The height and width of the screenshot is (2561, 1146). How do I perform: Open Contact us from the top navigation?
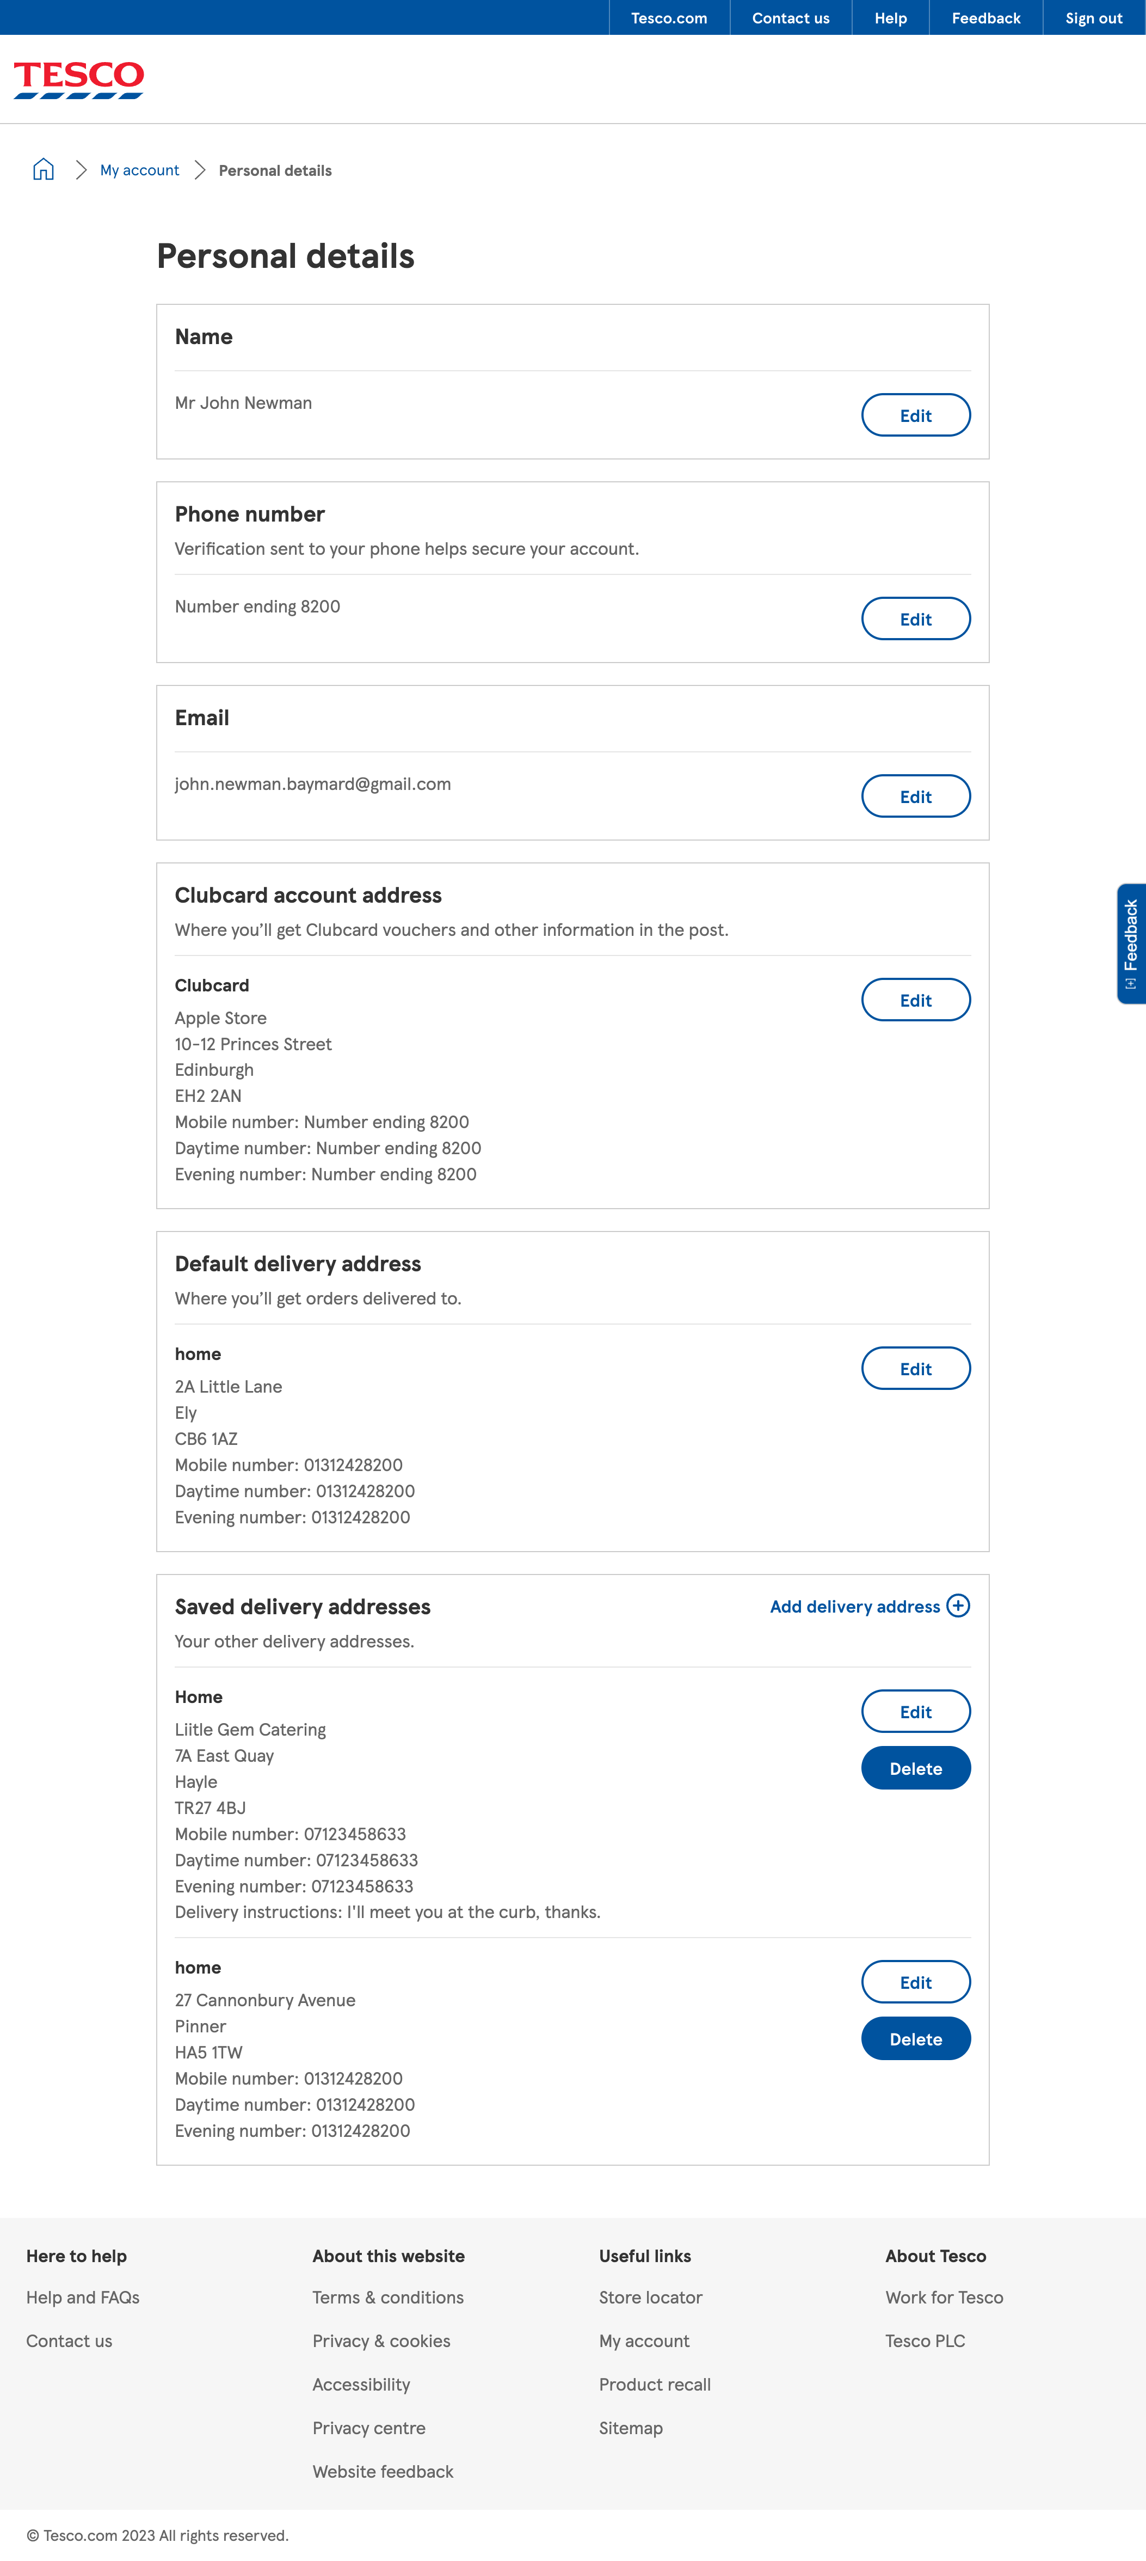[790, 17]
